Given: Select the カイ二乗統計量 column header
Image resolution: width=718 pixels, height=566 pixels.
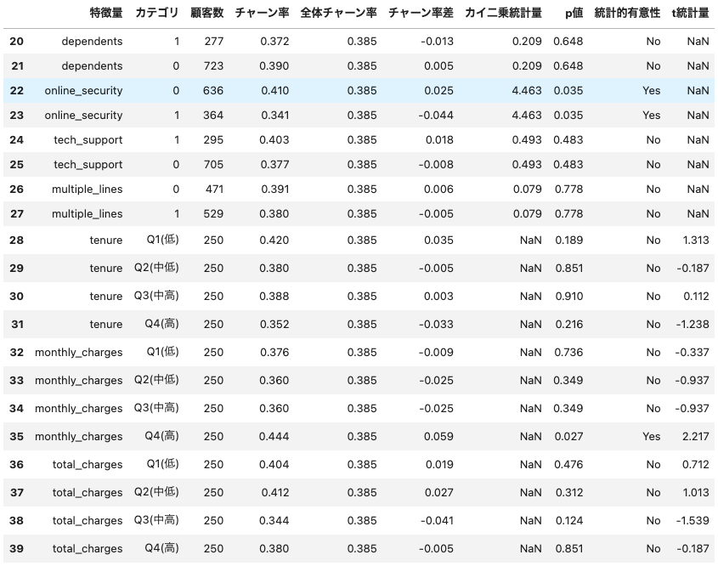Looking at the screenshot, I should click(503, 13).
